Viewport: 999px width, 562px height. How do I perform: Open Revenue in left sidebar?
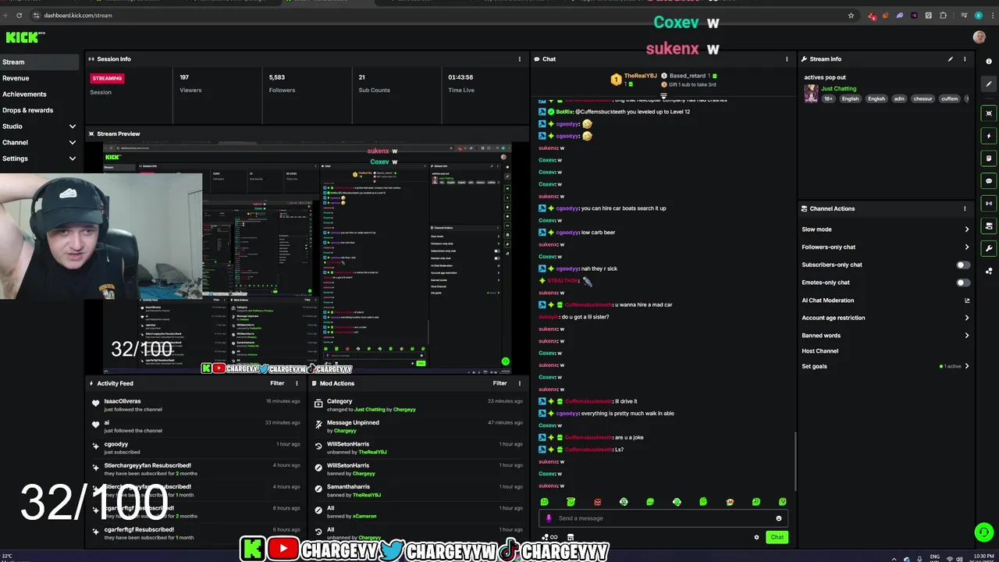click(16, 78)
